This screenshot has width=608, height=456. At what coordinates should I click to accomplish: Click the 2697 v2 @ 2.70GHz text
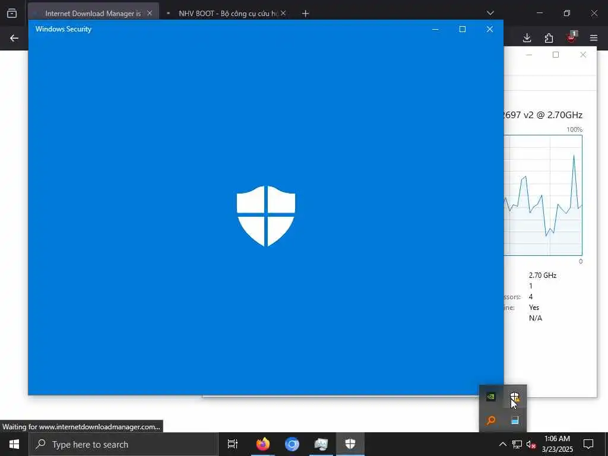[x=543, y=115]
